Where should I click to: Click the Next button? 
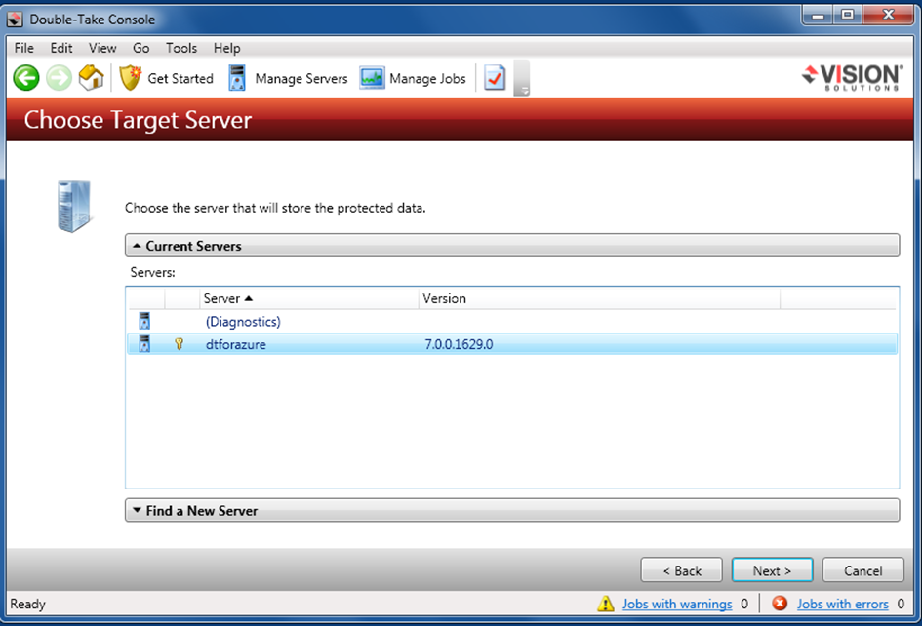coord(772,570)
